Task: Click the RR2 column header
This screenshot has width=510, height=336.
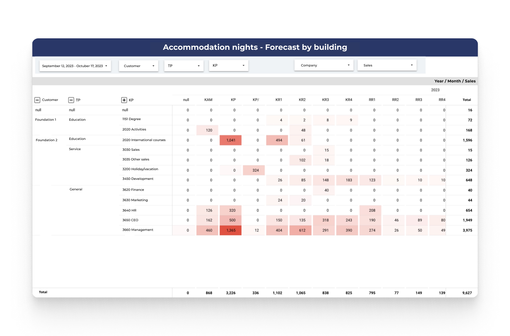Action: click(395, 100)
